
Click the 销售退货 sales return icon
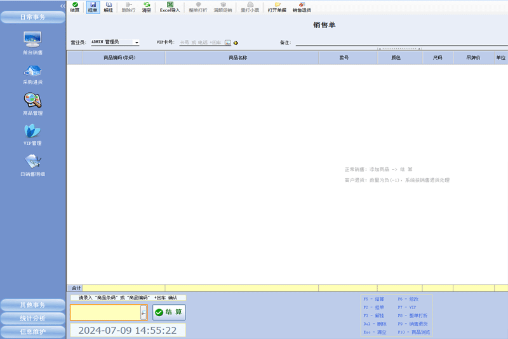click(x=302, y=7)
